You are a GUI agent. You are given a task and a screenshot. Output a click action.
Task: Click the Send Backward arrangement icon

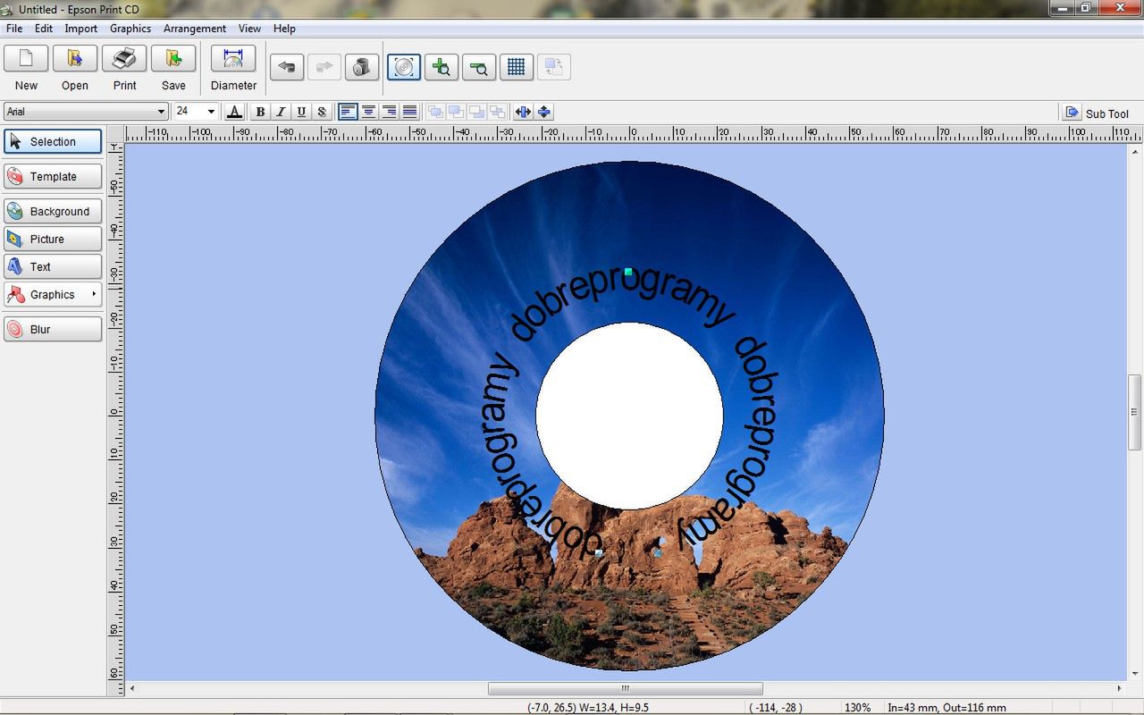tap(476, 112)
